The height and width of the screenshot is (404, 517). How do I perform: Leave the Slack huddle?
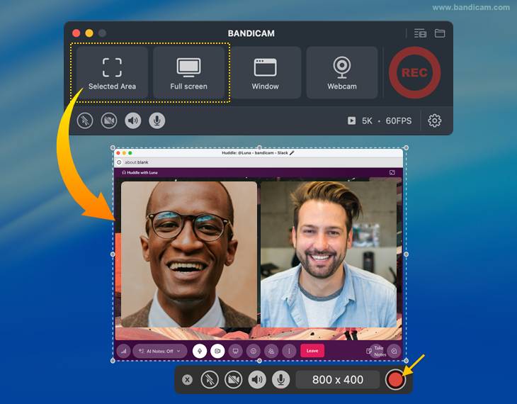click(312, 351)
